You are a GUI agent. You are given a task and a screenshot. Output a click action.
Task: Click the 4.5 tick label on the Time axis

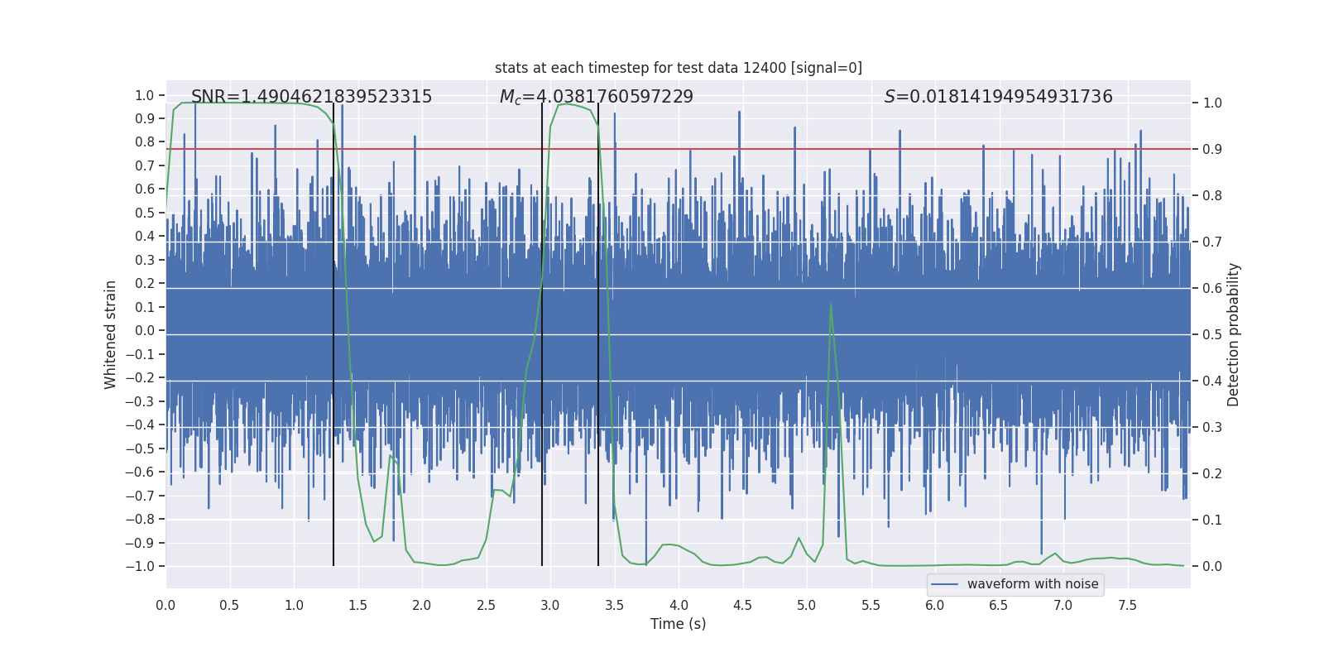(x=742, y=605)
